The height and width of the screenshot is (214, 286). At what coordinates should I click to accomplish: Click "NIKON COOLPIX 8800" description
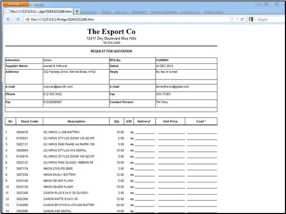[58, 169]
